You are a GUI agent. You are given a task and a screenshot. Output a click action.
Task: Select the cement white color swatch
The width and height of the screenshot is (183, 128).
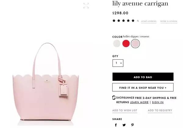click(x=117, y=43)
